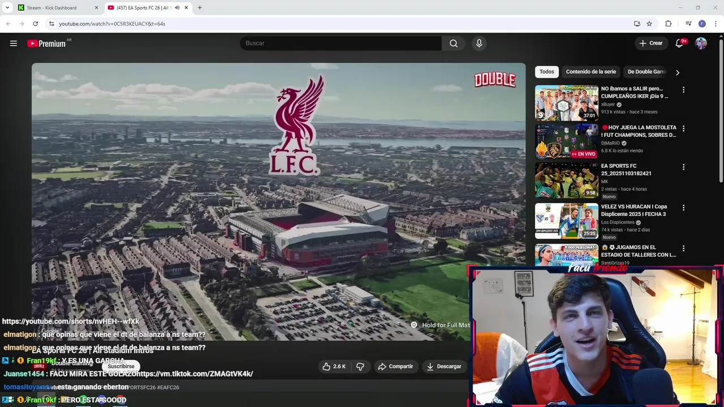This screenshot has height=407, width=724.
Task: Open options for NO íbamos a SALIR video
Action: [683, 90]
